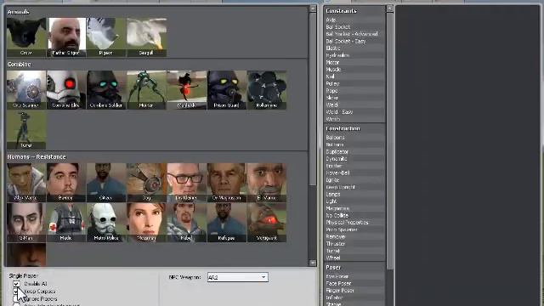
Task: Click NPC list scrollbar down arrow
Action: [x=313, y=263]
